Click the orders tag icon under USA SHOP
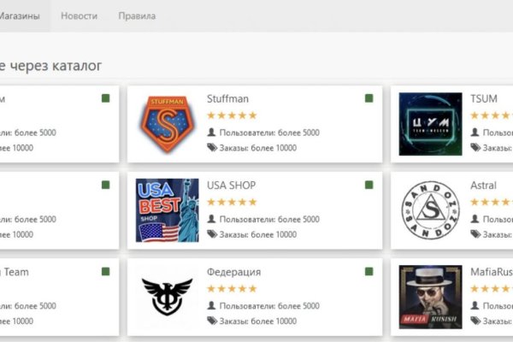513x342 pixels. [x=212, y=233]
